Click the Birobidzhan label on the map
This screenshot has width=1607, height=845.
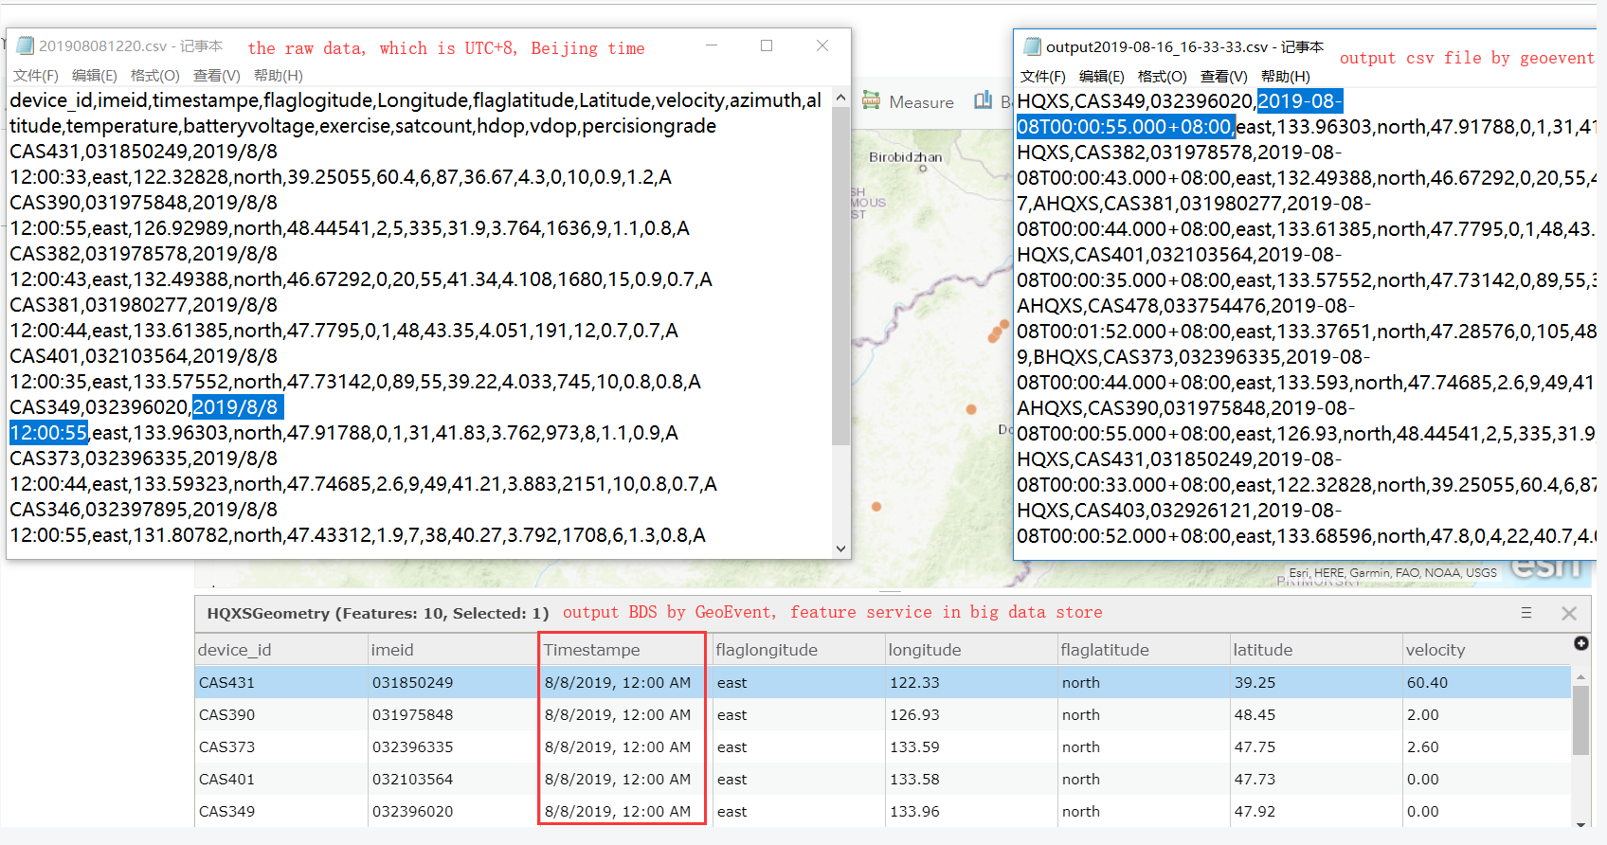coord(906,157)
